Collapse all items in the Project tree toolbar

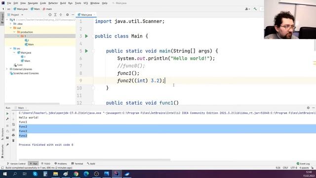tap(61, 15)
